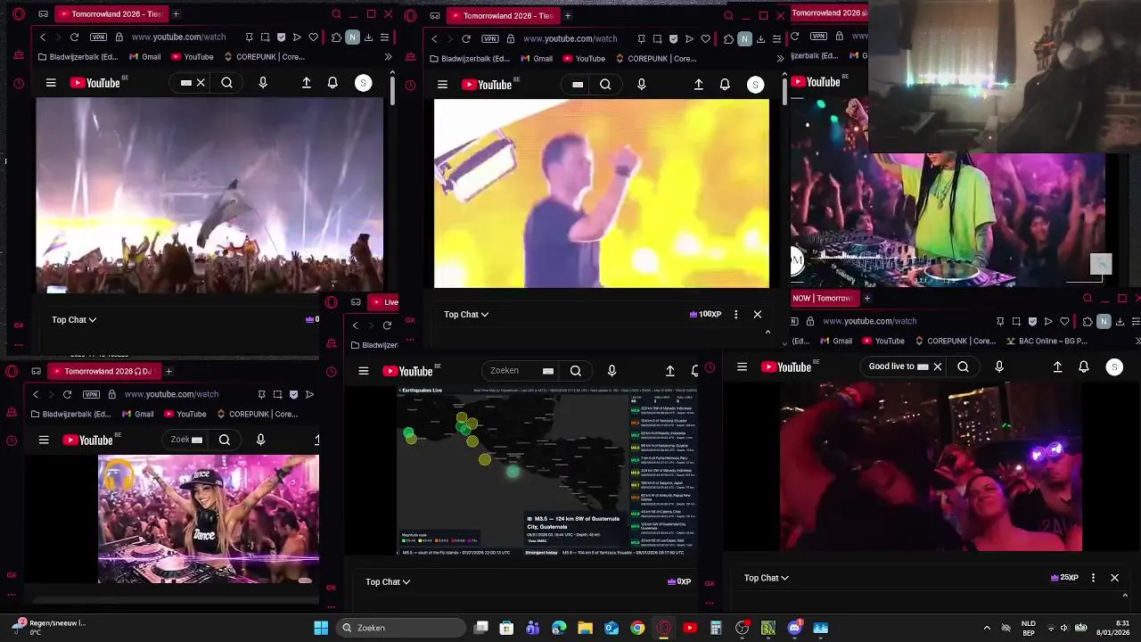The height and width of the screenshot is (642, 1141).
Task: Toggle ad blocker shield in top-middle window
Action: click(673, 39)
